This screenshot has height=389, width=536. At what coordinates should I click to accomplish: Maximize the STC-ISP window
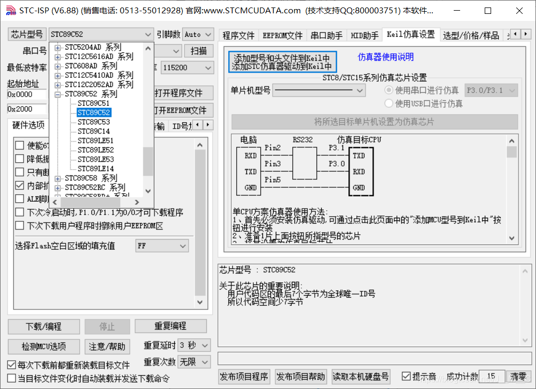[488, 11]
